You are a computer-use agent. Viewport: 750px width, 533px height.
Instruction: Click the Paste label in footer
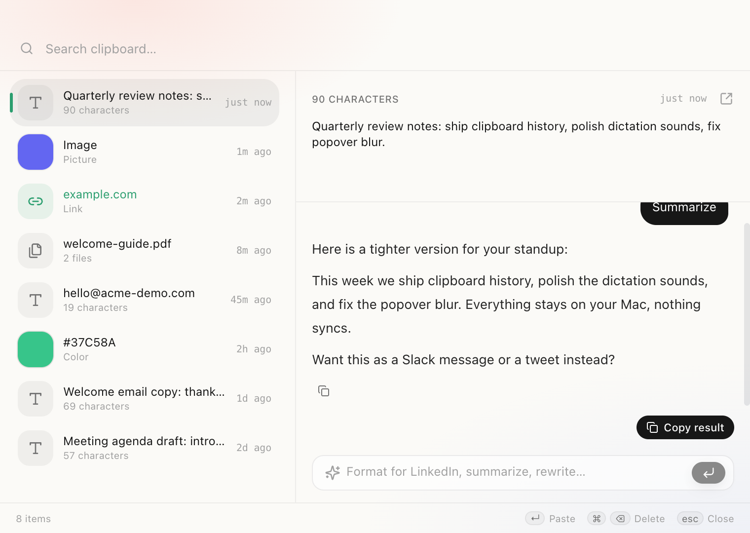point(562,519)
